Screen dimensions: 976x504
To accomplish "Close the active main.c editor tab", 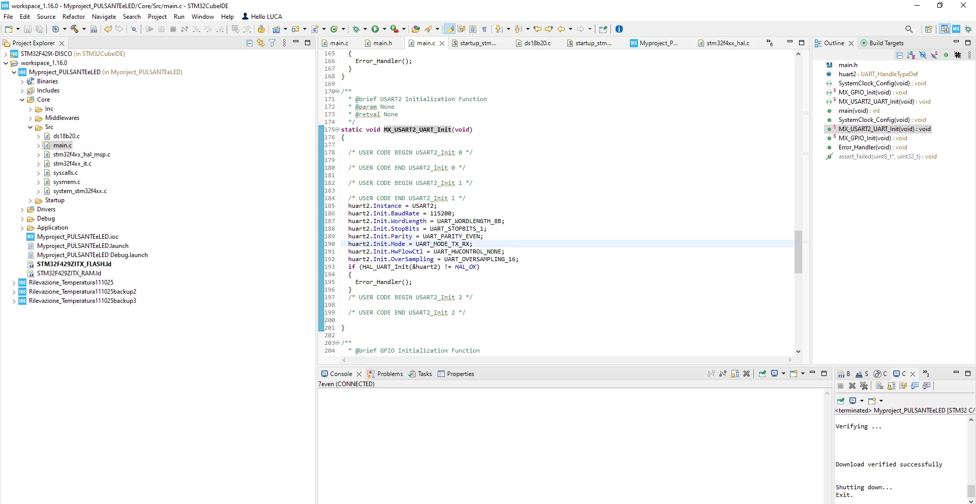I will coord(442,43).
